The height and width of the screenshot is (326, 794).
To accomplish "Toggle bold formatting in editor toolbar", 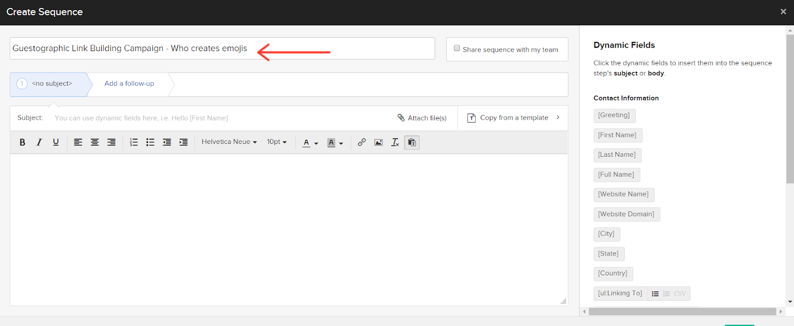I will pos(22,142).
